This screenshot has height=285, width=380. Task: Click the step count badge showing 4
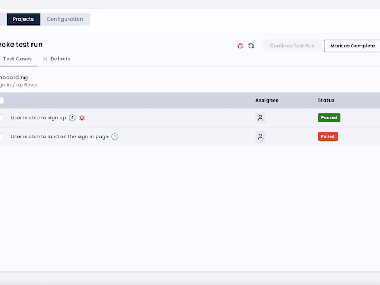(72, 118)
